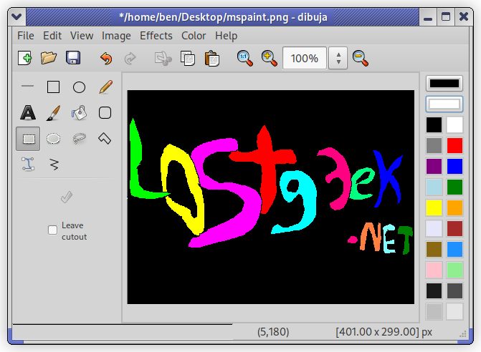Click the window resize grip corner
Screen dimensions: 481x352
463,334
